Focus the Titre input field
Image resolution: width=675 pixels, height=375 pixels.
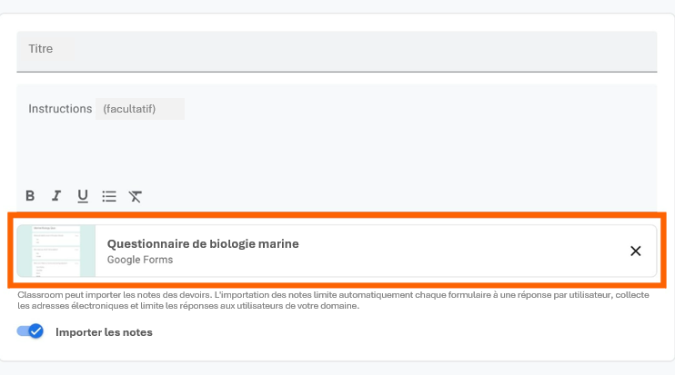[337, 50]
